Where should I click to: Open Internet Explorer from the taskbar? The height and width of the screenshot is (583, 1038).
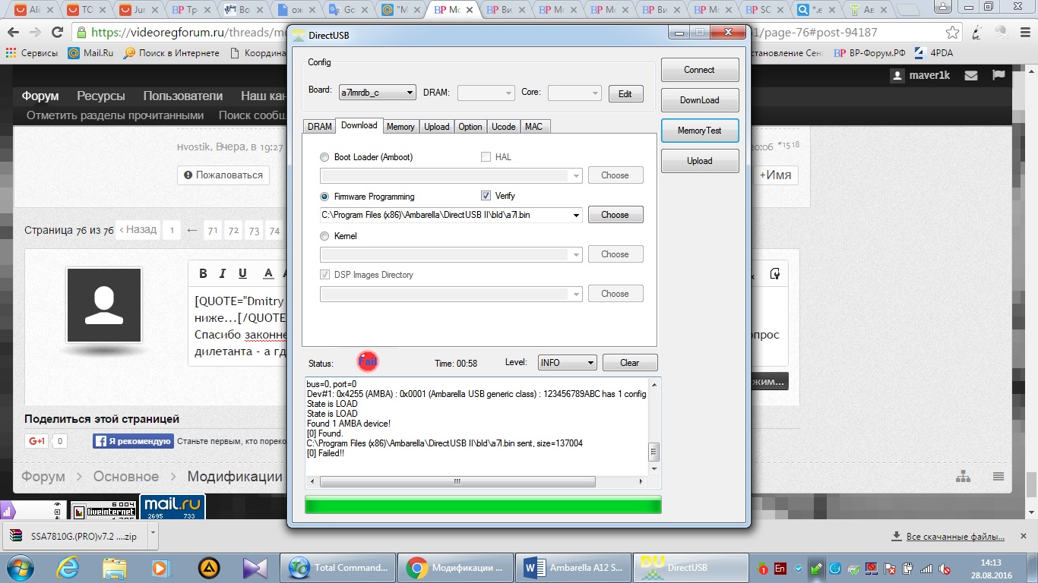[68, 567]
